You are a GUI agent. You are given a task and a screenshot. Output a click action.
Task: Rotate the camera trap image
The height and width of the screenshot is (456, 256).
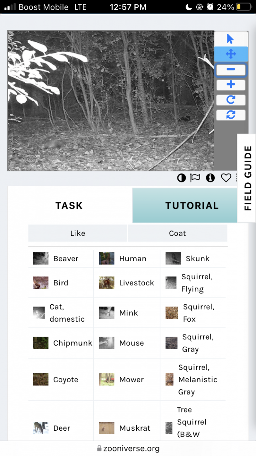[231, 100]
